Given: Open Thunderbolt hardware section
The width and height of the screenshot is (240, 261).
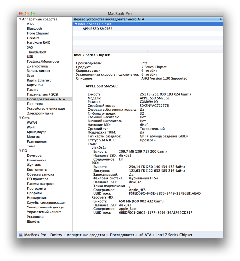Looking at the screenshot, I should 37,52.
